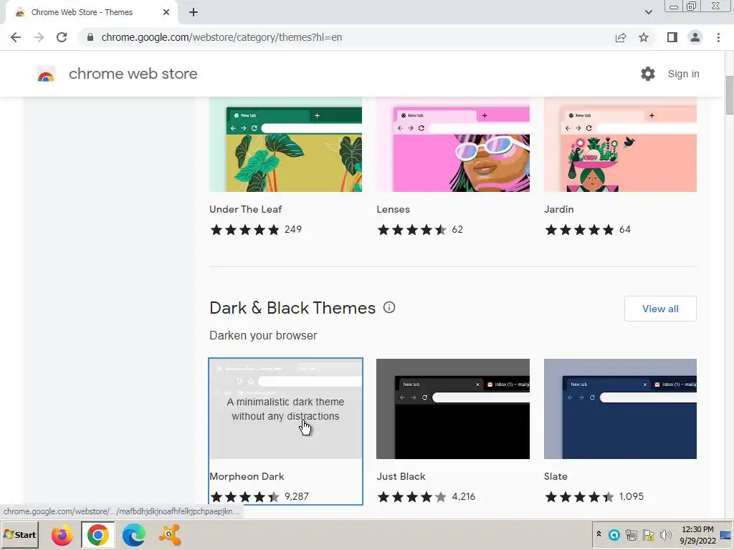Click the Just Black 4,216 rating count
Screen dimensions: 734x550
pyautogui.click(x=464, y=497)
